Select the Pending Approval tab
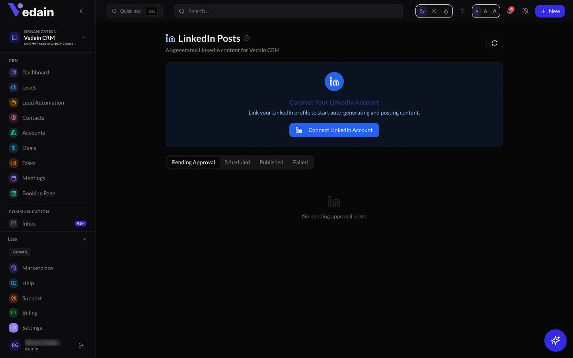 pyautogui.click(x=193, y=162)
